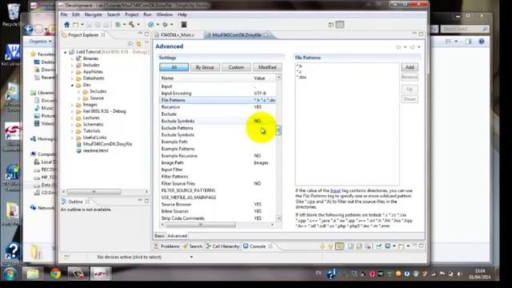Expand the Source folder under Dev

(79, 98)
